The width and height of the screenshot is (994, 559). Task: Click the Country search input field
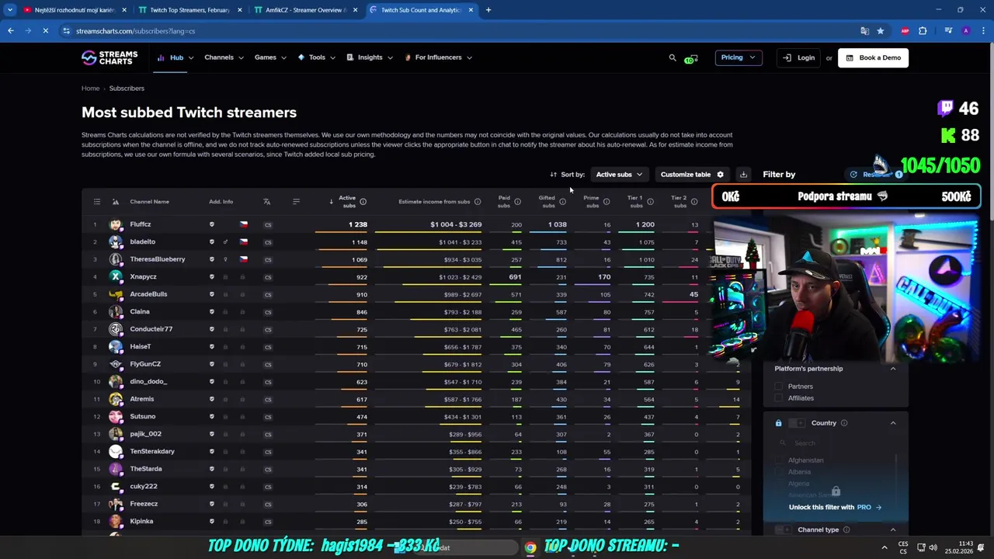(836, 443)
